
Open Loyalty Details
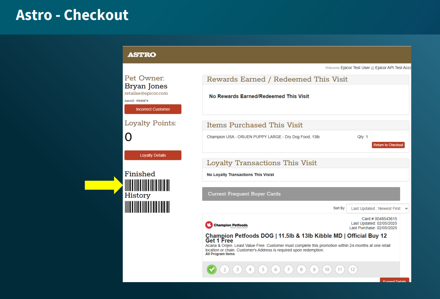(153, 155)
